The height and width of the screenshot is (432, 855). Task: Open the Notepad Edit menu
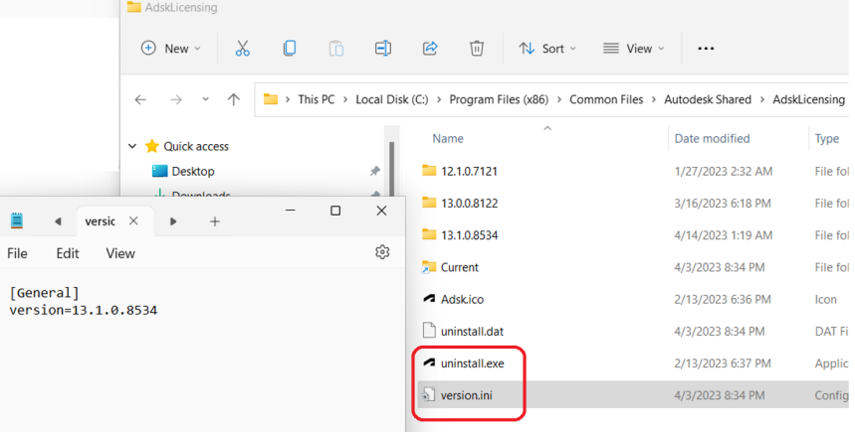coord(68,253)
